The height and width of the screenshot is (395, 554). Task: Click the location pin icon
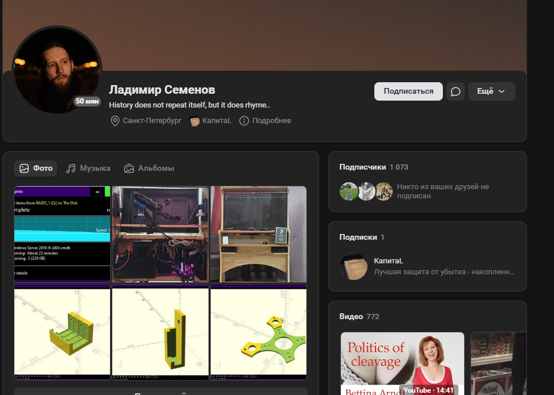point(115,121)
